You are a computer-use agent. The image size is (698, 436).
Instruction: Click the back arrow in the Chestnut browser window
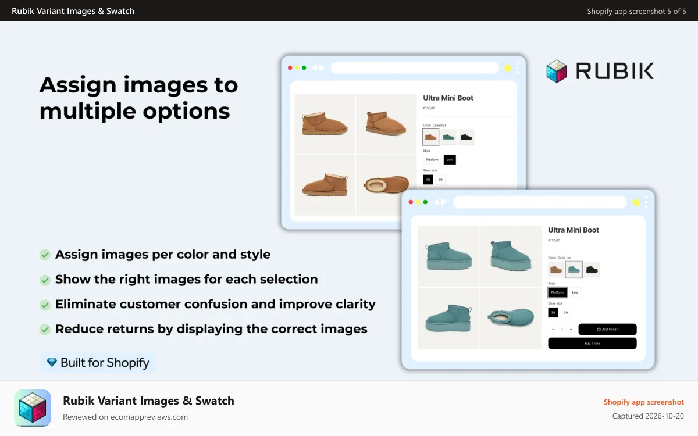pyautogui.click(x=315, y=68)
